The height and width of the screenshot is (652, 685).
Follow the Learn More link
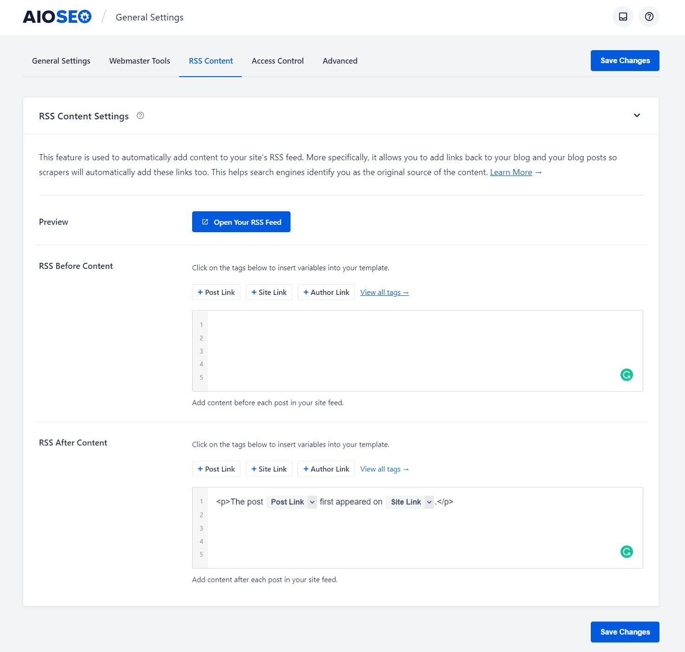[511, 172]
